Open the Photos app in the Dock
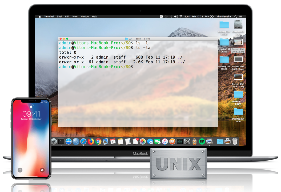Viewport: 281px width, 192px height. (x=143, y=142)
